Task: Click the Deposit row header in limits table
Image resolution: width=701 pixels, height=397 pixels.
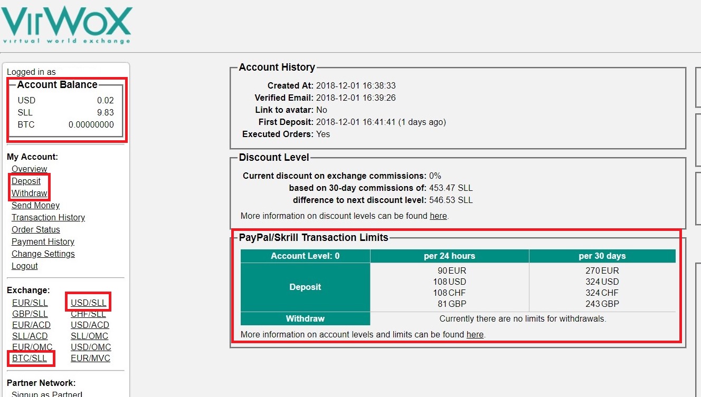Action: (306, 287)
